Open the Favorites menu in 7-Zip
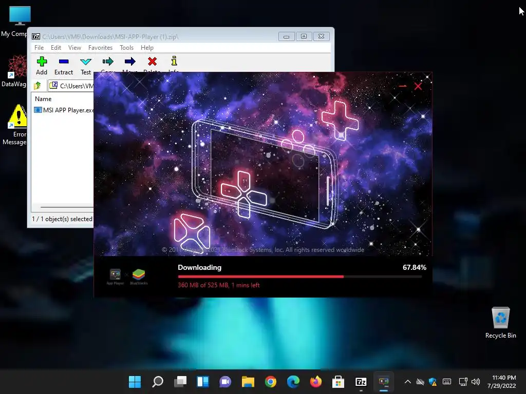The height and width of the screenshot is (394, 526). point(100,48)
